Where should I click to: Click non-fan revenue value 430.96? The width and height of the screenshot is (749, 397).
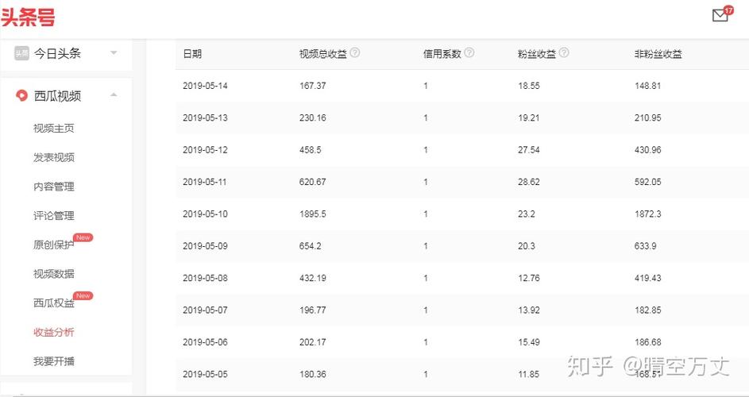pyautogui.click(x=648, y=150)
